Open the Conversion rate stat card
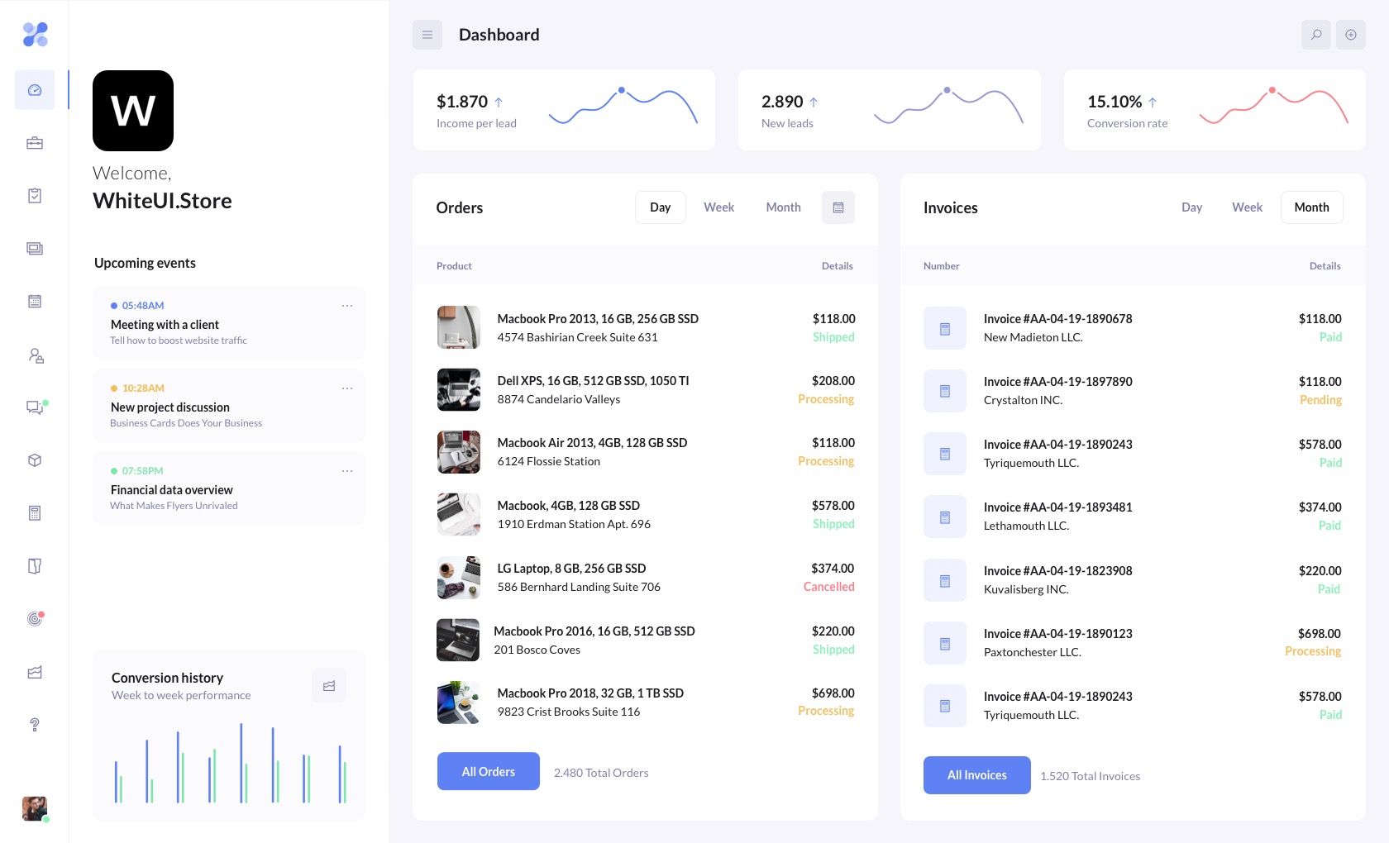 coord(1215,110)
